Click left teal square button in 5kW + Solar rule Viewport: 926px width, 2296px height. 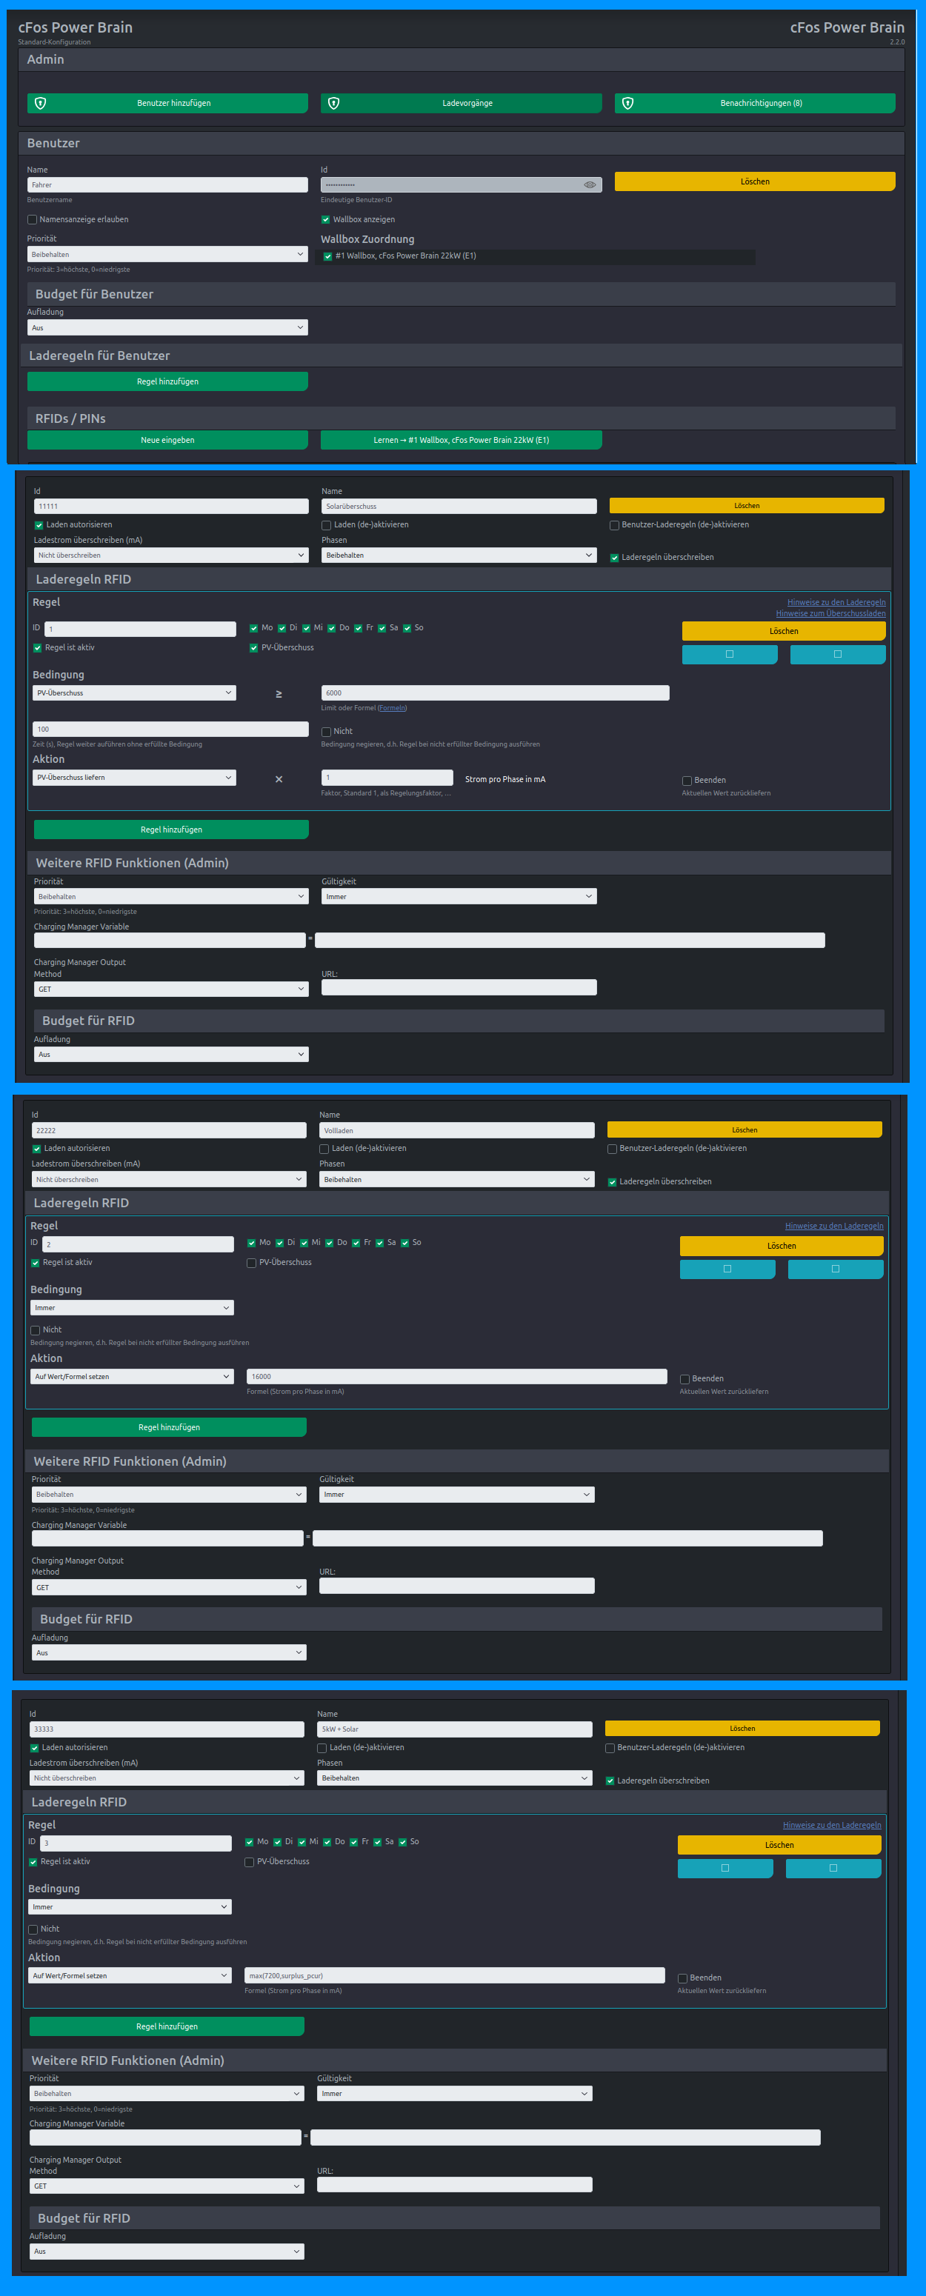point(725,1868)
